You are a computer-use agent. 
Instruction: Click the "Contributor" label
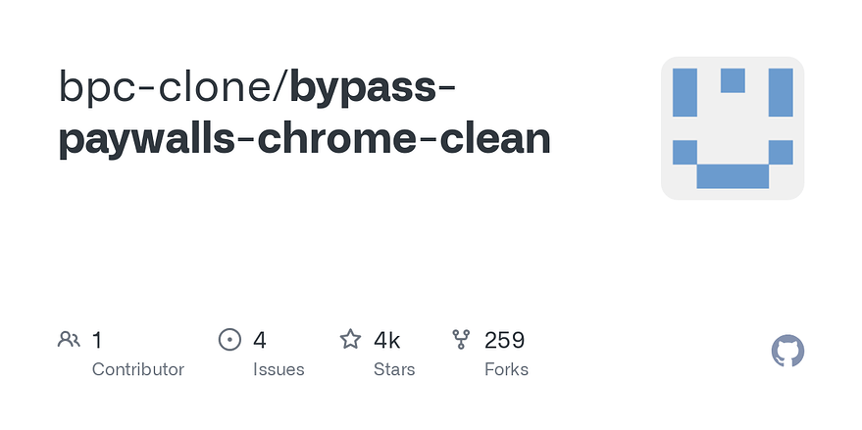[138, 369]
